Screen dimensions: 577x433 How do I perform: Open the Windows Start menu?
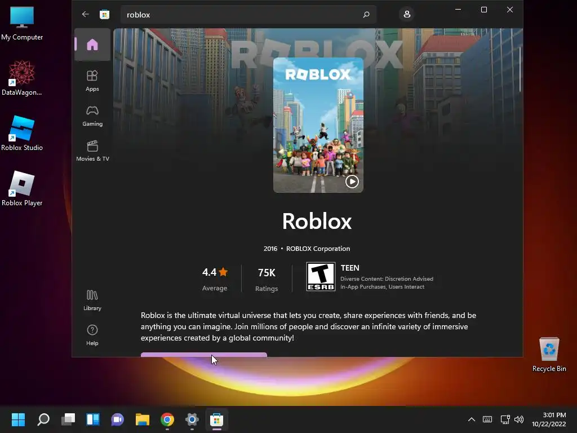pyautogui.click(x=18, y=419)
